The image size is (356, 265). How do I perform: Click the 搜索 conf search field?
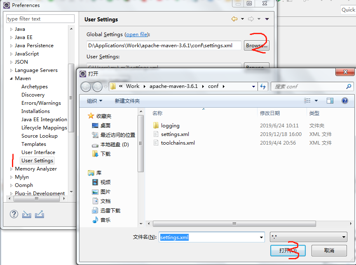point(309,86)
